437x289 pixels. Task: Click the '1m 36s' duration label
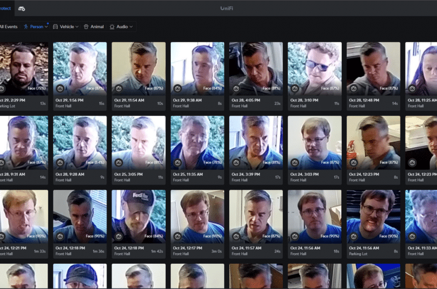pyautogui.click(x=99, y=251)
